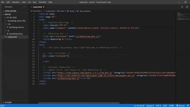Click the div class="container" code line
Screen dimensions: 190x107
point(56,56)
